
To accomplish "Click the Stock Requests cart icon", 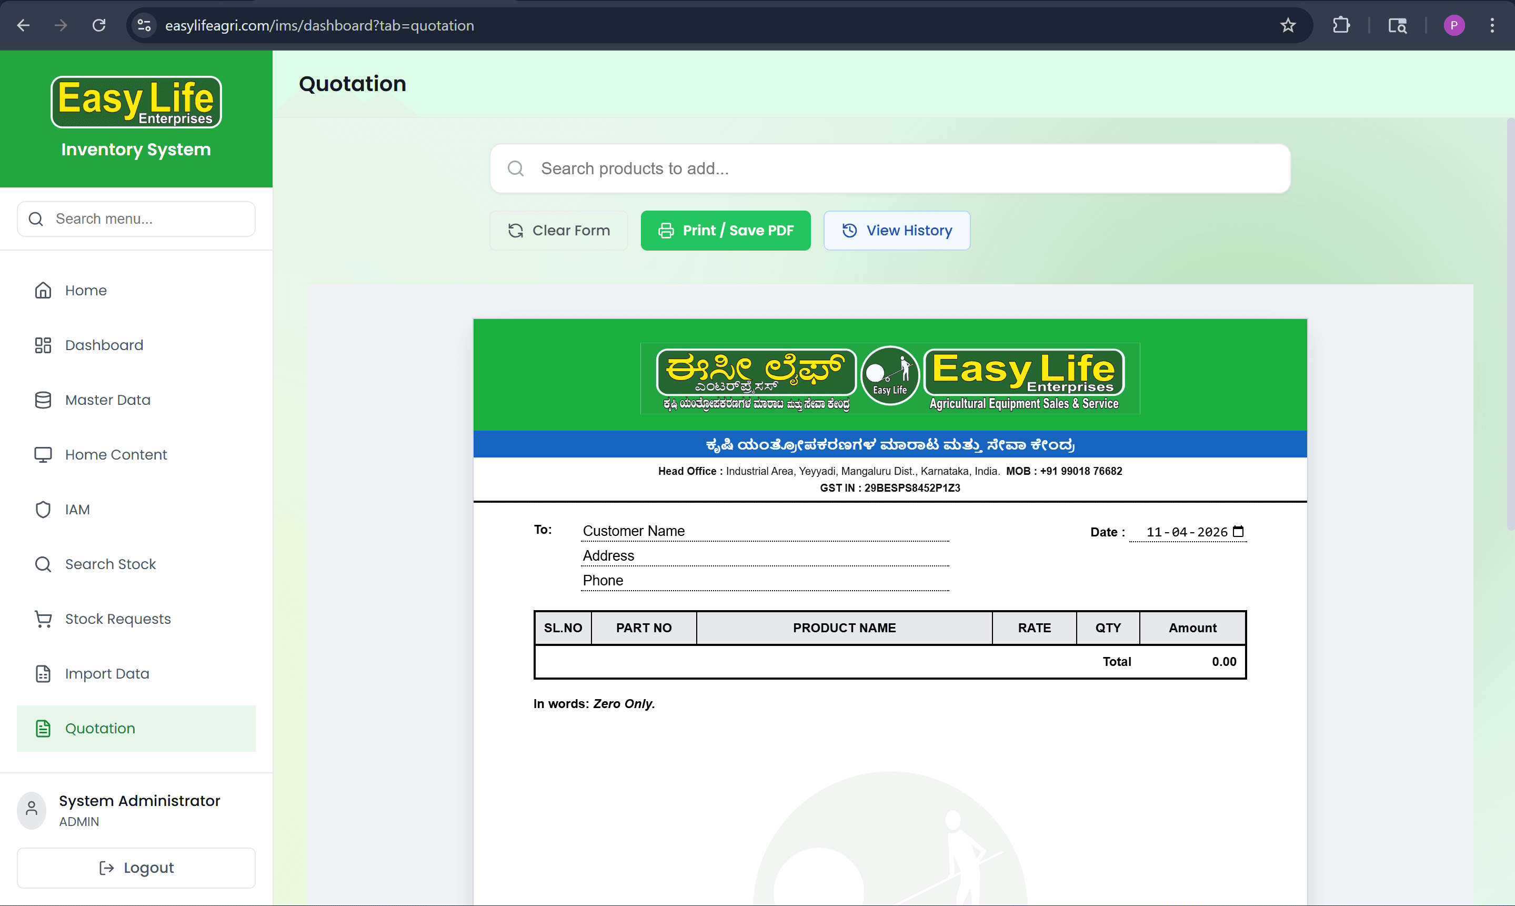I will [x=43, y=619].
